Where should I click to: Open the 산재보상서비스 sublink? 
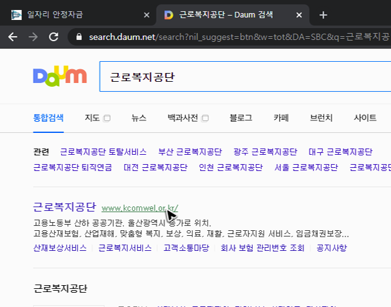tap(60, 248)
